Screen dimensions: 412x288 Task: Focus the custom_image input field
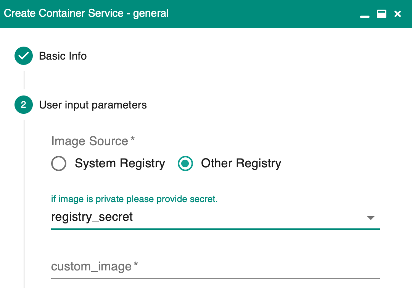coord(216,267)
